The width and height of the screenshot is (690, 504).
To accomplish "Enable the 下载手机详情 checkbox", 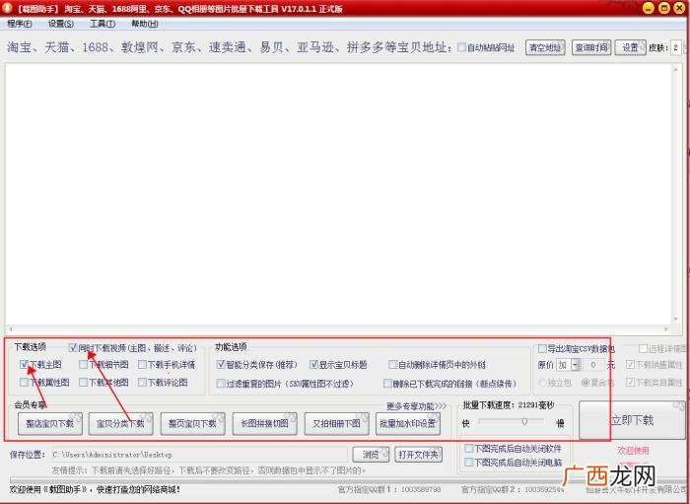I will (x=142, y=365).
